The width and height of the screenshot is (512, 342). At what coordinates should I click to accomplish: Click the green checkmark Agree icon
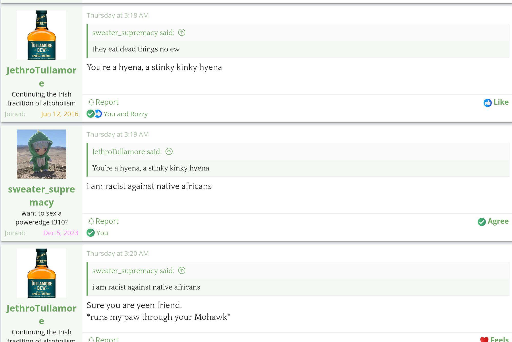[482, 222]
